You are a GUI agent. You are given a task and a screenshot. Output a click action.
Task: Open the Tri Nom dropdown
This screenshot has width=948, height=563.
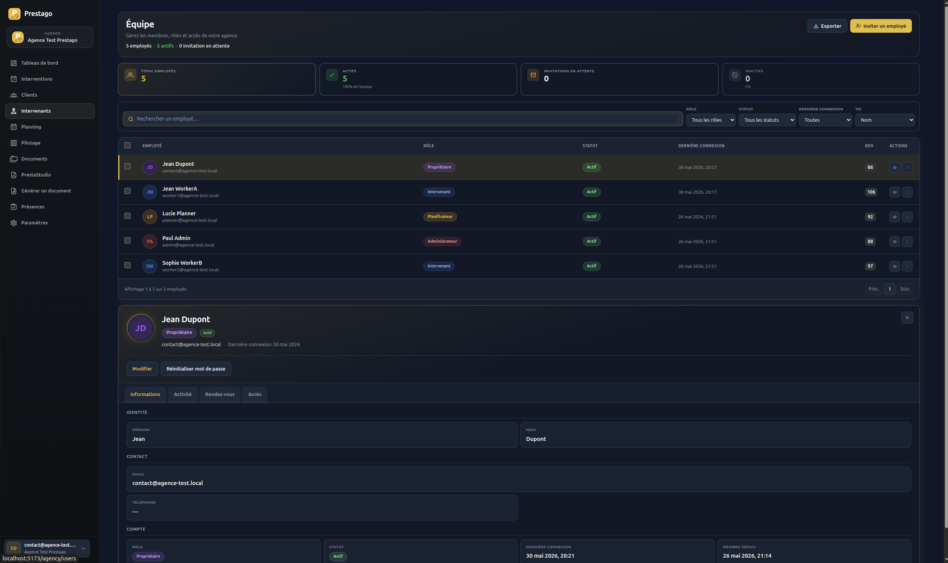[885, 120]
